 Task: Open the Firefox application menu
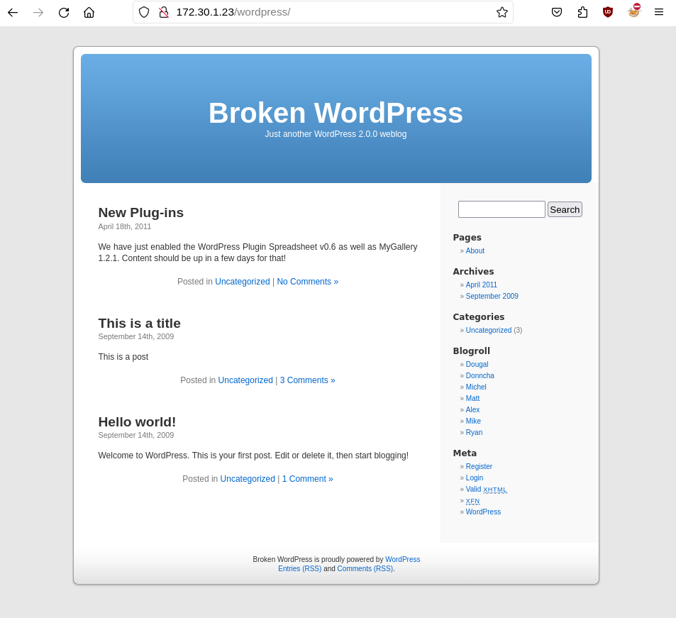click(658, 12)
